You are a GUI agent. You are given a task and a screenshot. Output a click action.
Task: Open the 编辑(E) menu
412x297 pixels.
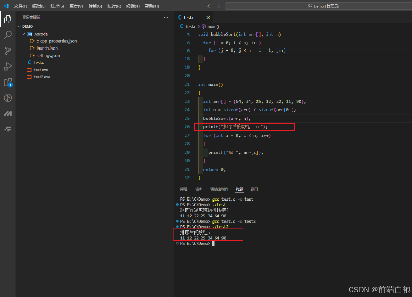coord(39,6)
